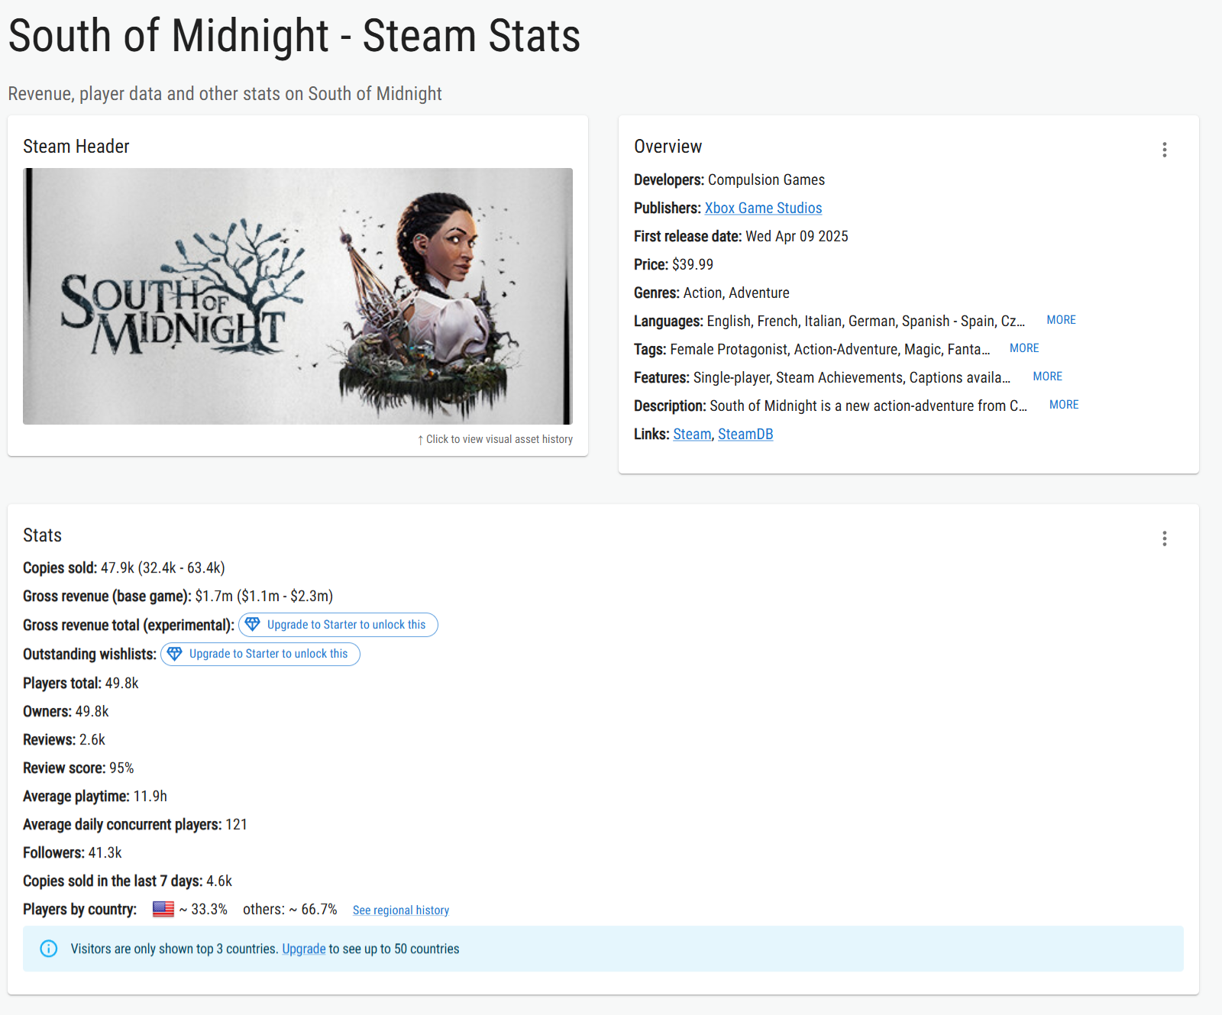Click the 'First release date: Wed Apr 09 2025' line
The height and width of the screenshot is (1015, 1222).
pyautogui.click(x=741, y=236)
